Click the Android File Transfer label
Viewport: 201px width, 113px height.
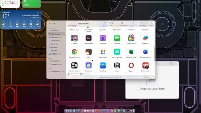[89, 31]
